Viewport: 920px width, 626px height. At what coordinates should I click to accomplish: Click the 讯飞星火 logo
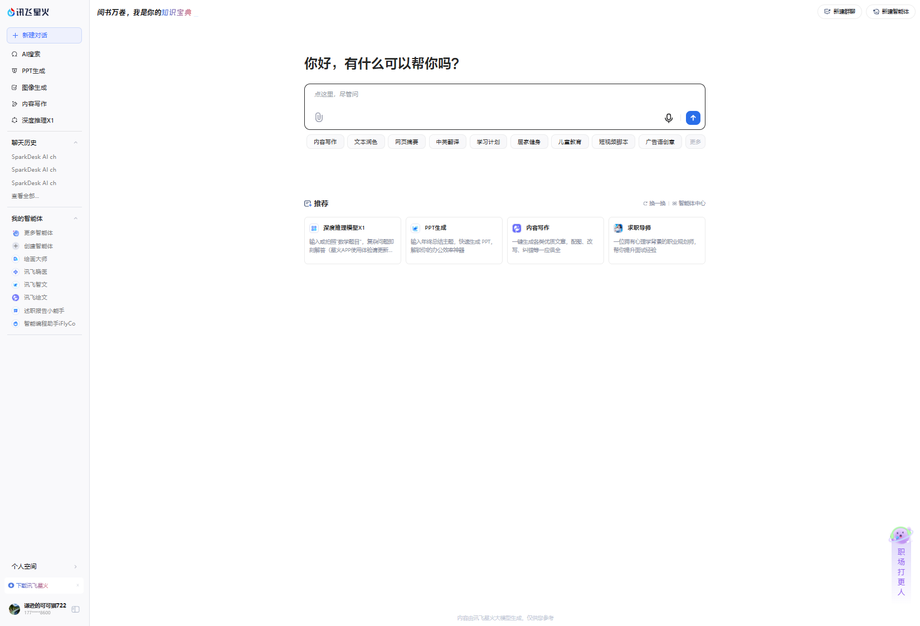click(x=28, y=12)
